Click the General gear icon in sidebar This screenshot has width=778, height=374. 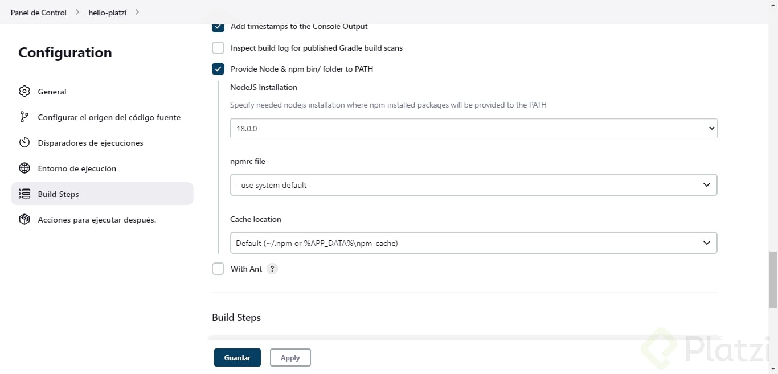(24, 92)
